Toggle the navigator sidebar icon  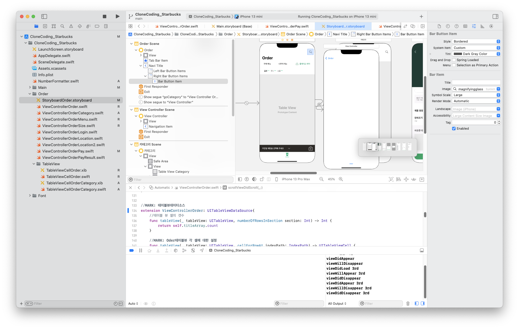[44, 16]
